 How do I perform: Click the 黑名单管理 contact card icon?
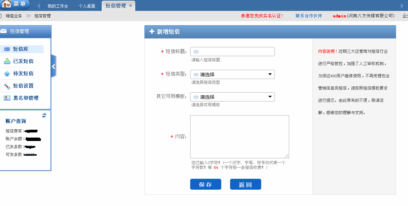[x=7, y=98]
